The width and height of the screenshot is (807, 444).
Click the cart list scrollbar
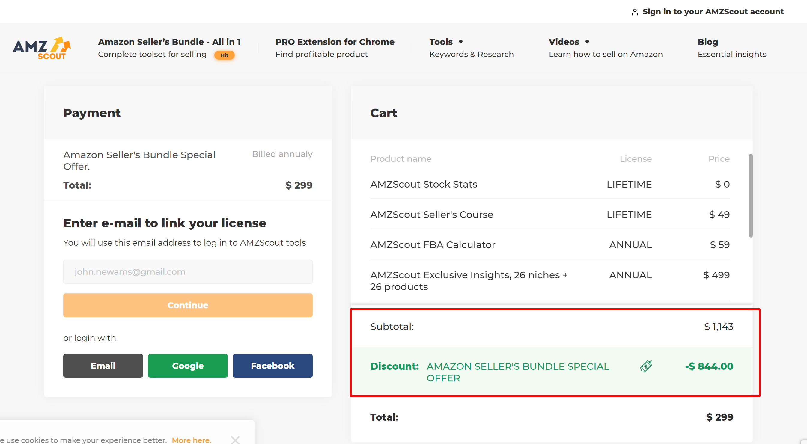(x=751, y=195)
